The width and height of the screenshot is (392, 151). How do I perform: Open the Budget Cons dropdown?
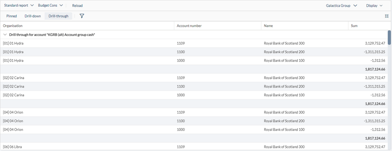(50, 6)
